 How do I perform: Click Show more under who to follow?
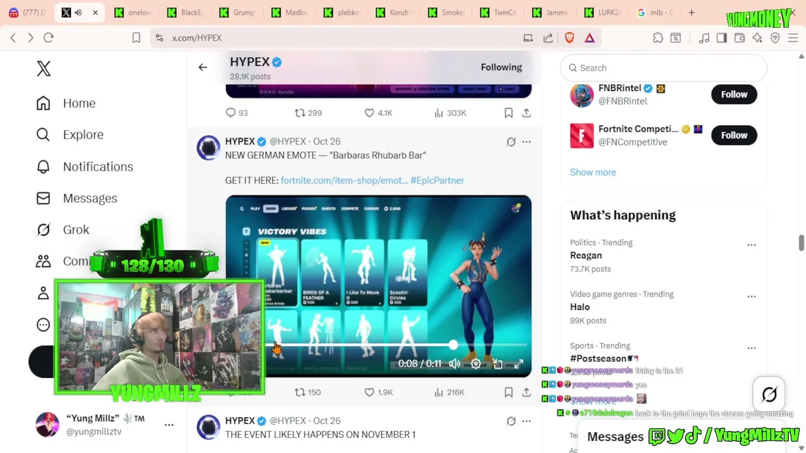[593, 172]
